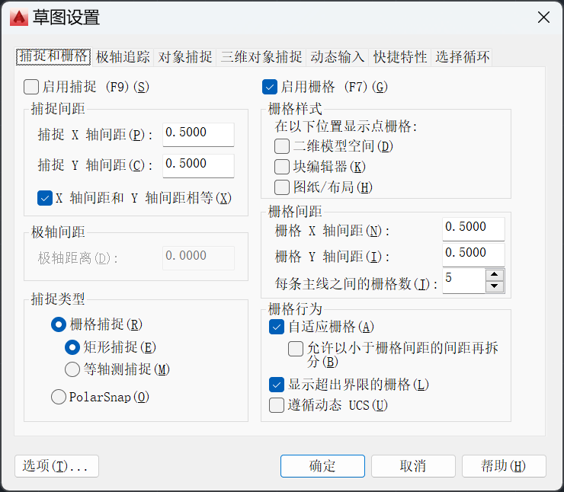Open the 极轴追踪 tab
The width and height of the screenshot is (564, 492).
click(x=123, y=57)
